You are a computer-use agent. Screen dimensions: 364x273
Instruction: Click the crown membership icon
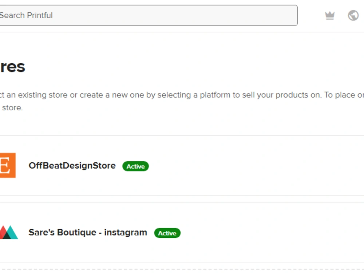click(x=330, y=16)
